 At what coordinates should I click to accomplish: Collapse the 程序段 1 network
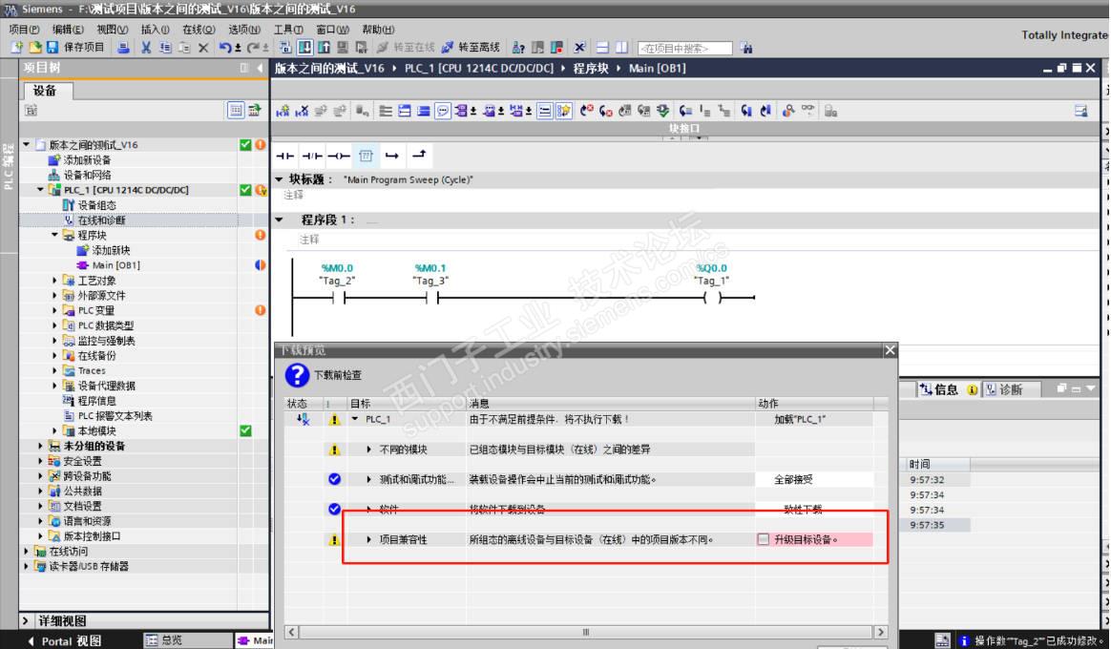[x=279, y=220]
